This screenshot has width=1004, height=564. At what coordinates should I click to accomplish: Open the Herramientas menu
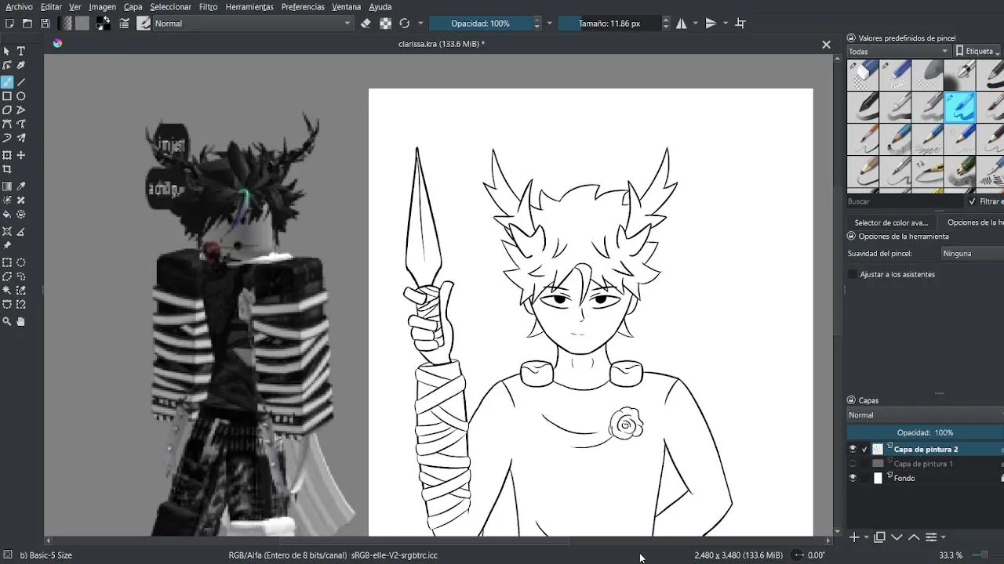tap(249, 7)
